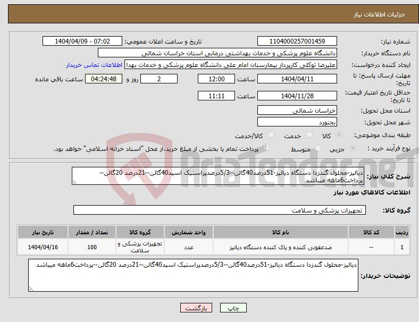Screen dimensions: 419x322
Task: Click the بازگشت back button
Action: tap(196, 308)
